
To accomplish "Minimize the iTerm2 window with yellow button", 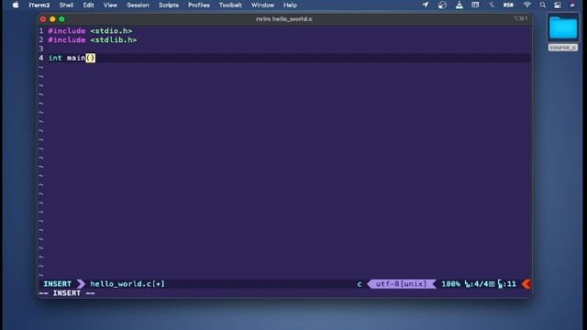I will pos(52,19).
